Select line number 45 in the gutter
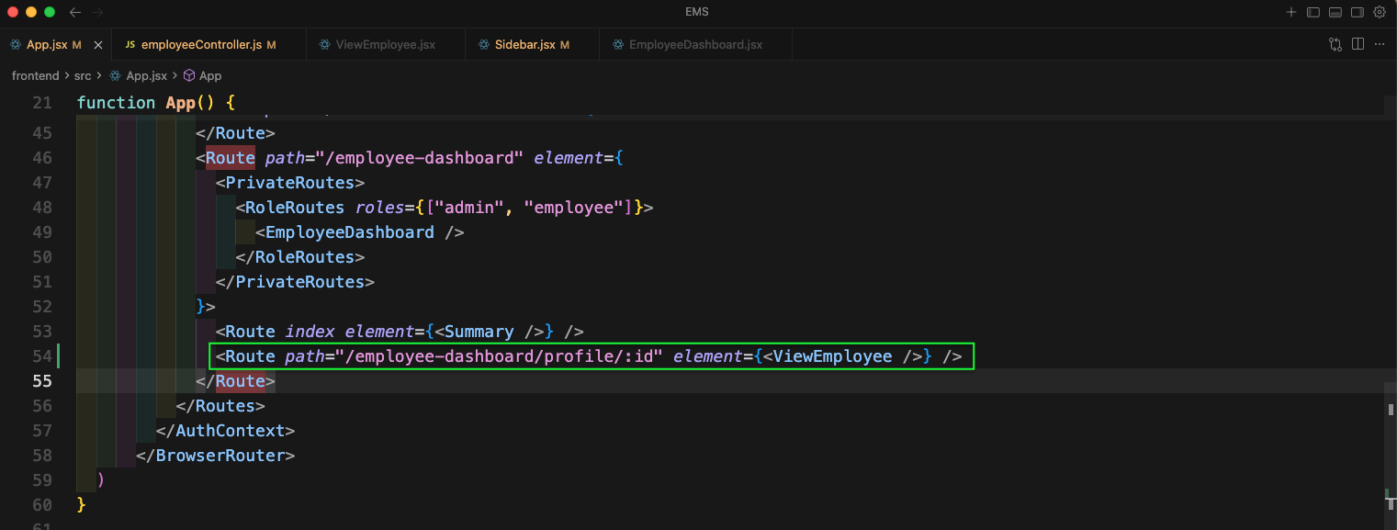The image size is (1397, 530). pos(42,133)
